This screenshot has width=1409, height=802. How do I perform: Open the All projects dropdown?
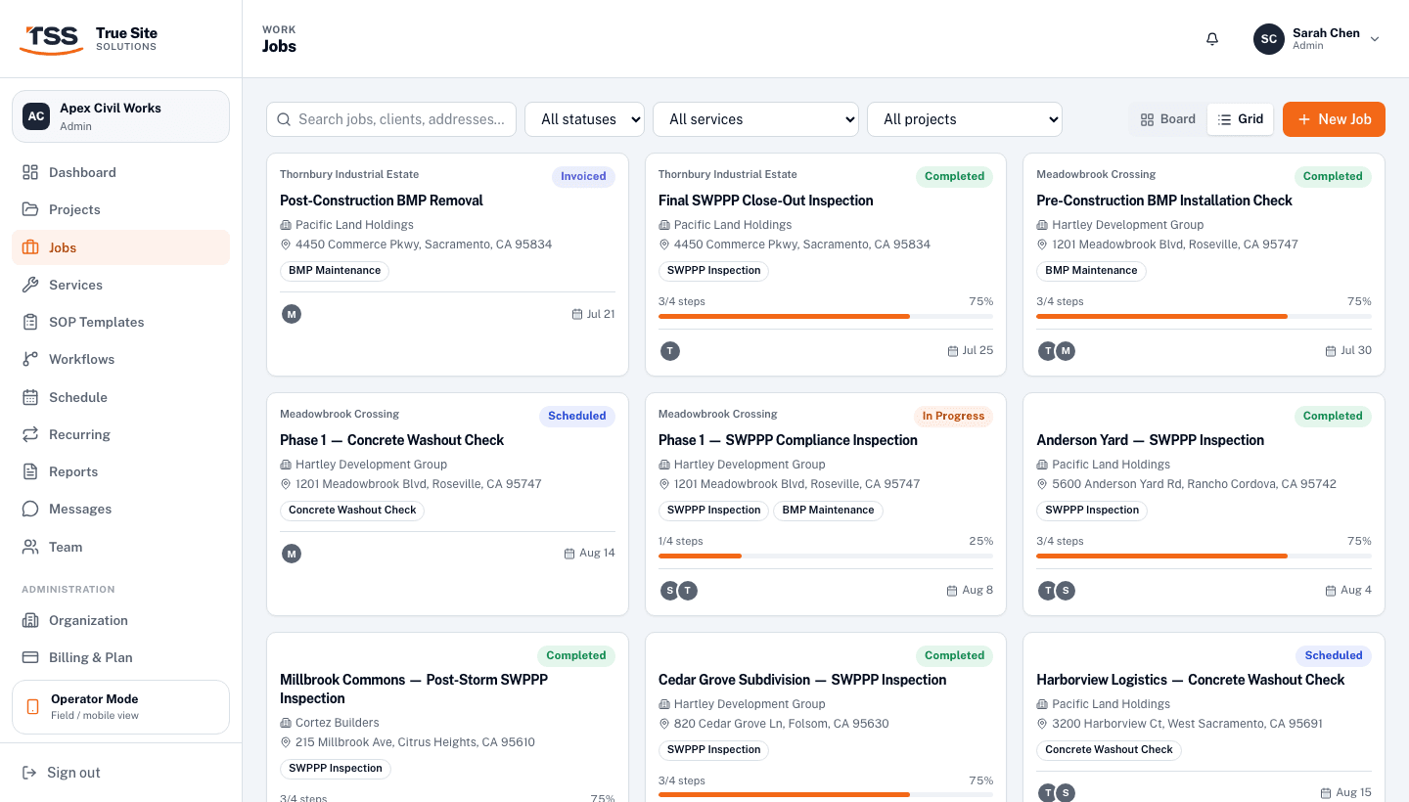pyautogui.click(x=965, y=119)
